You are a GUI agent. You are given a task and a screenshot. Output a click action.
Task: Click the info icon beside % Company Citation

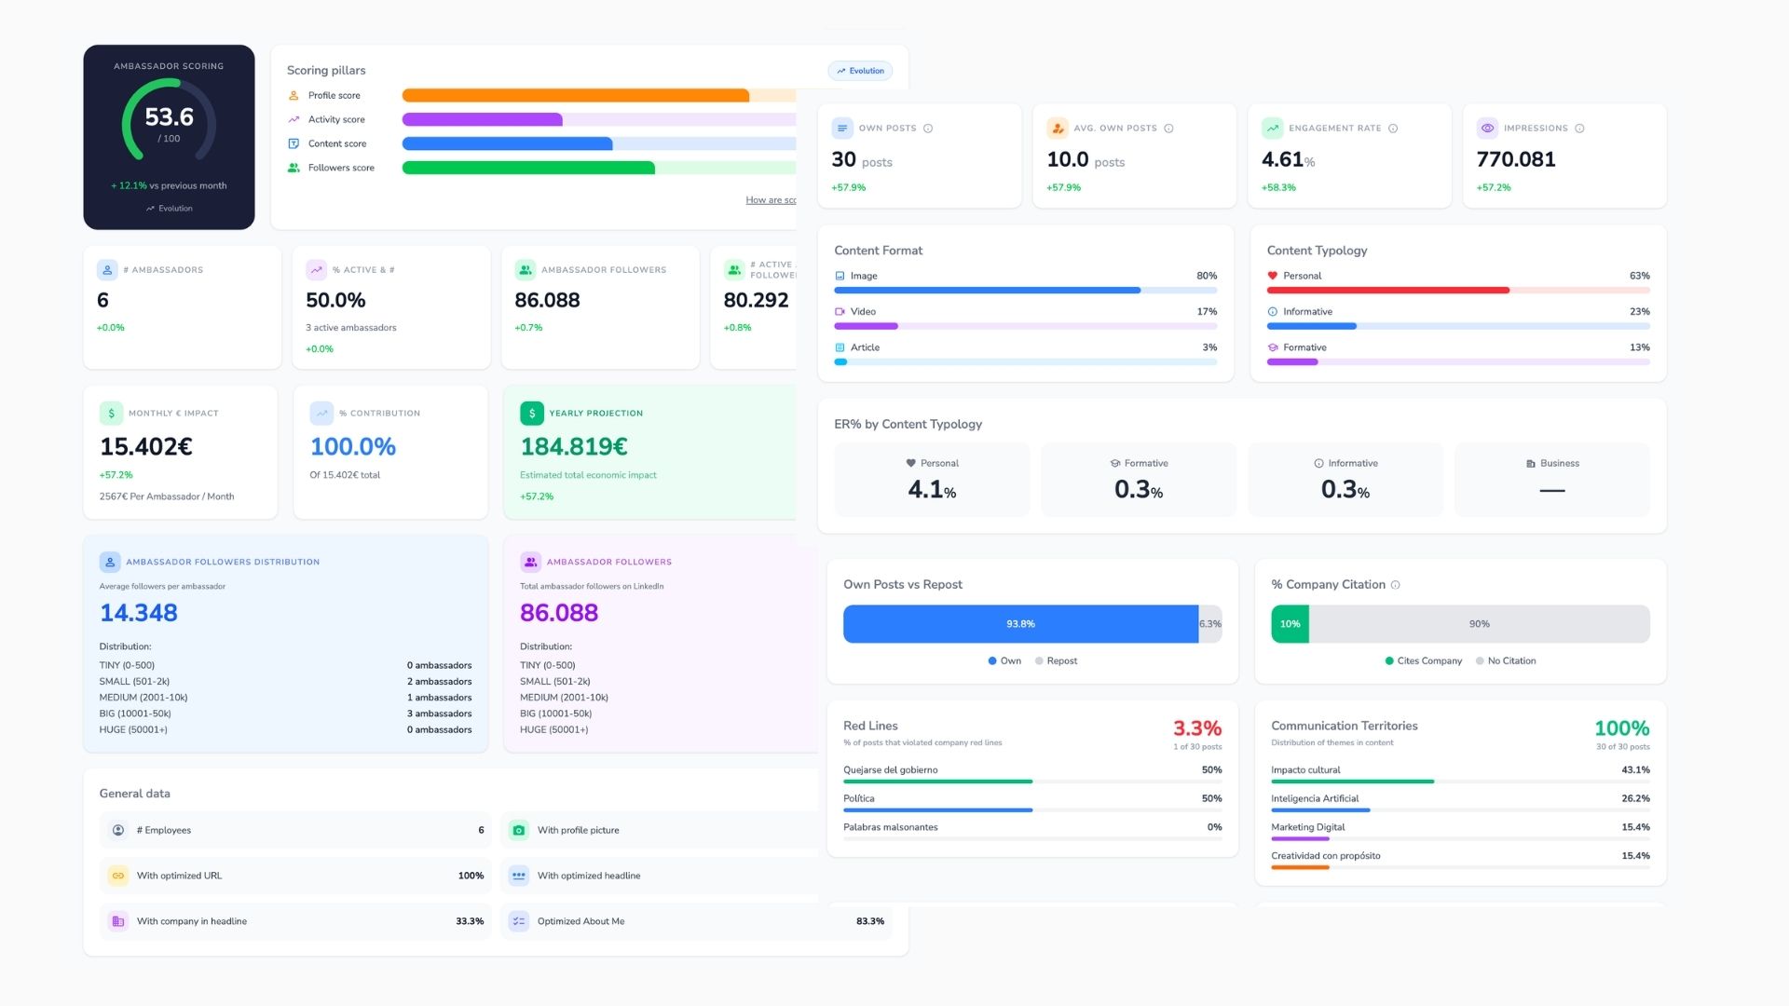click(1396, 585)
